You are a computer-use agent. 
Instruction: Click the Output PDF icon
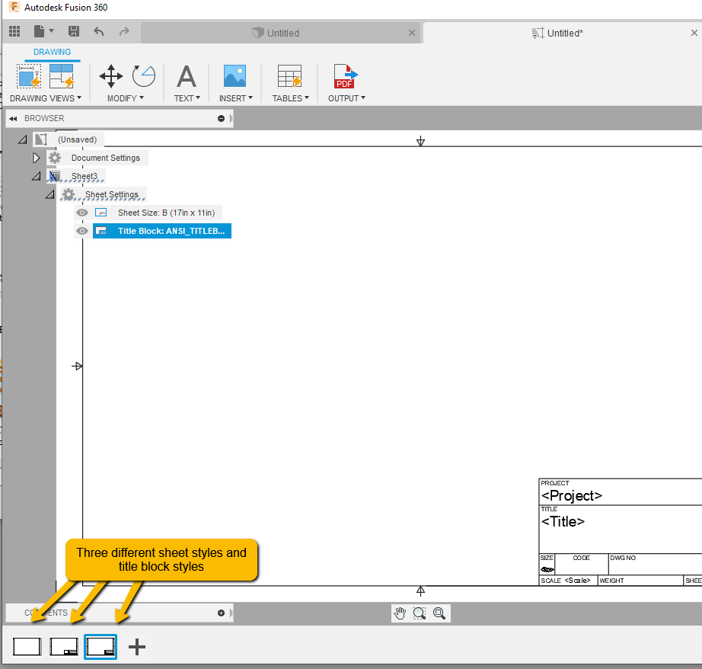(x=346, y=75)
